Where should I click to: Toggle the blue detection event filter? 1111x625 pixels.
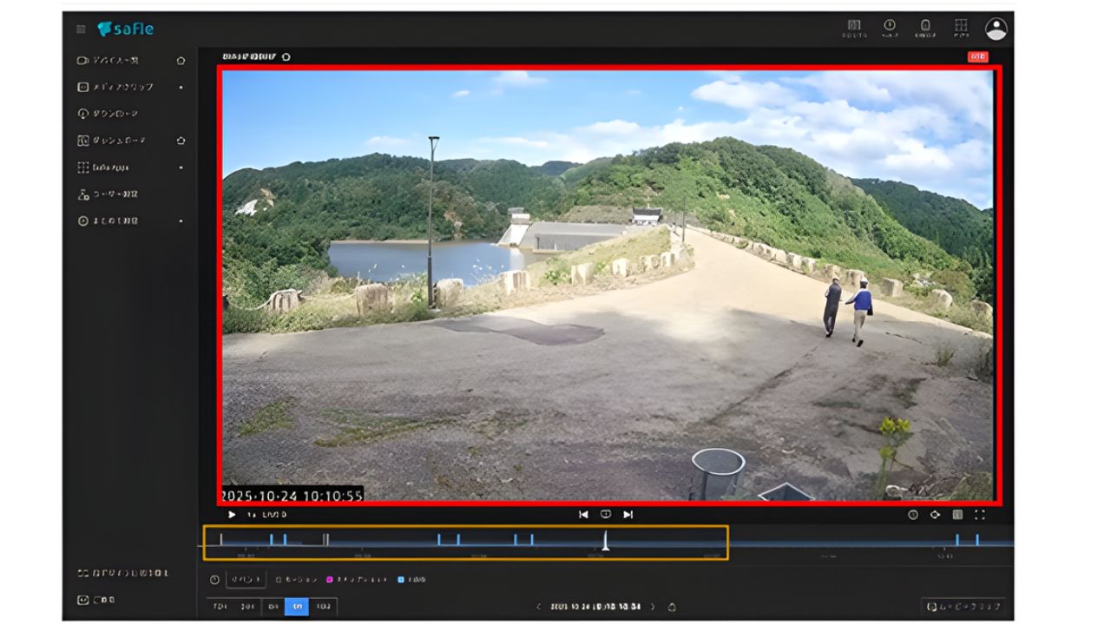(399, 581)
